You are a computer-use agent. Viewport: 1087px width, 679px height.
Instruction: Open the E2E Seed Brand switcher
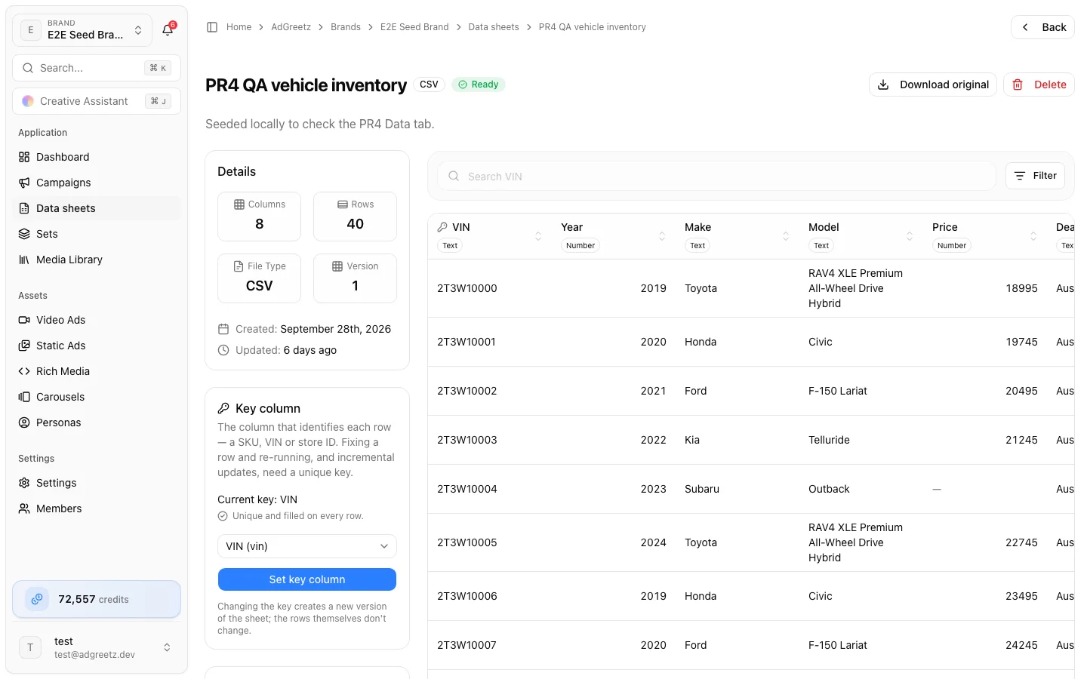[82, 30]
